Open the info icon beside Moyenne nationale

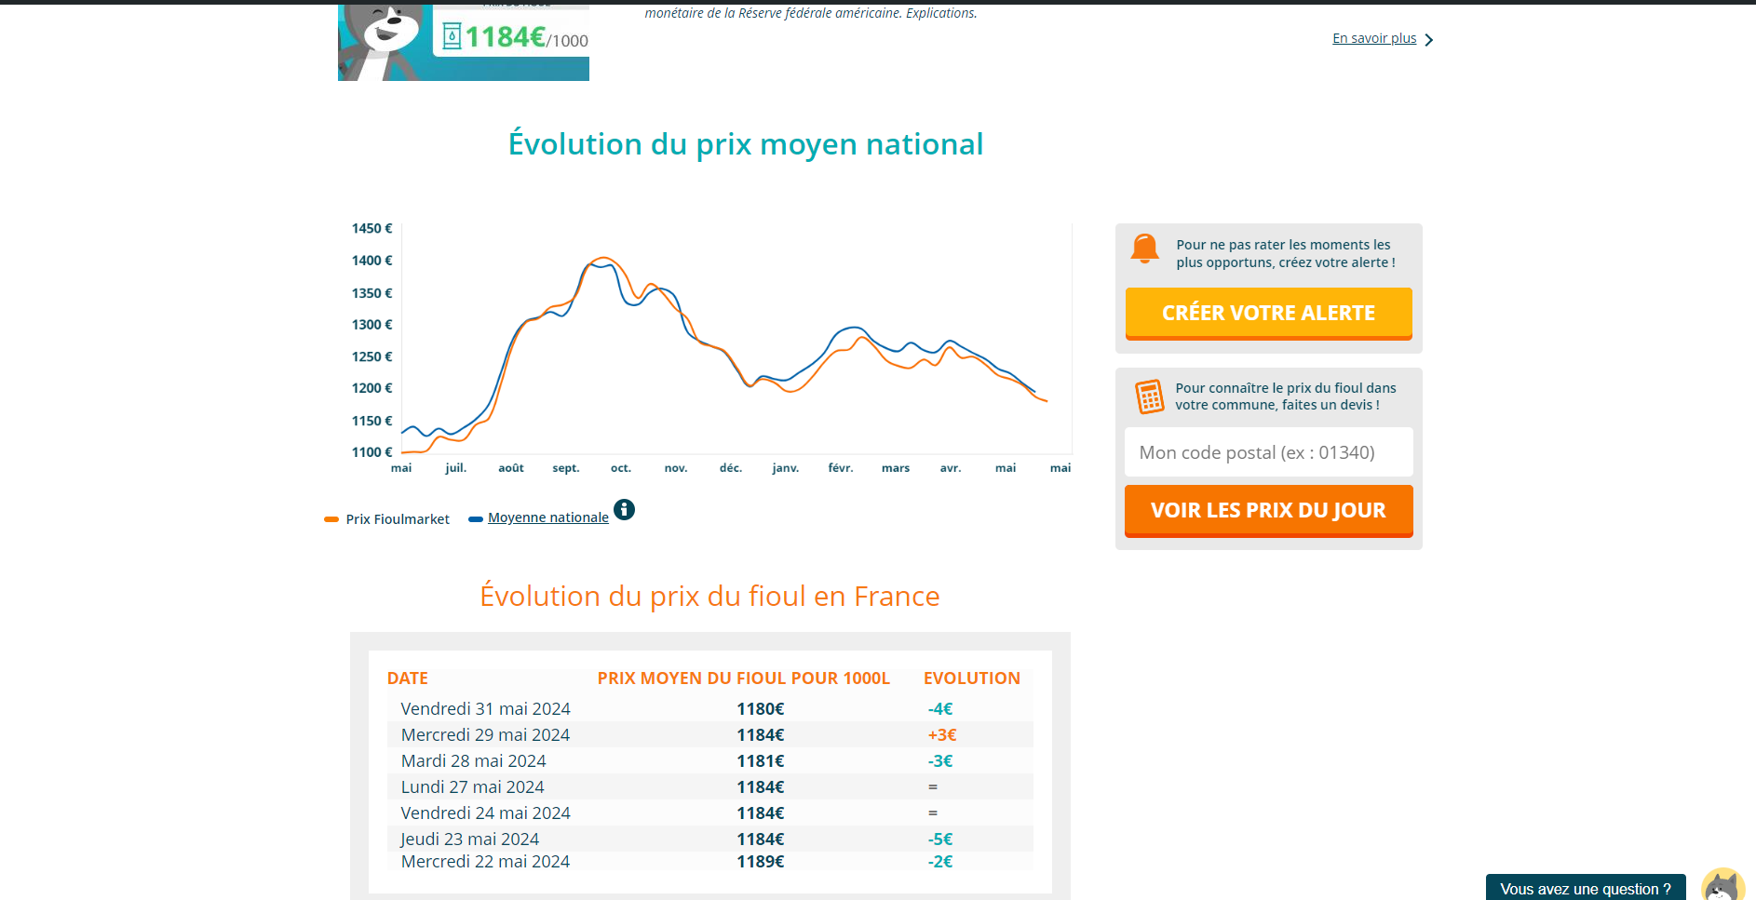[624, 509]
